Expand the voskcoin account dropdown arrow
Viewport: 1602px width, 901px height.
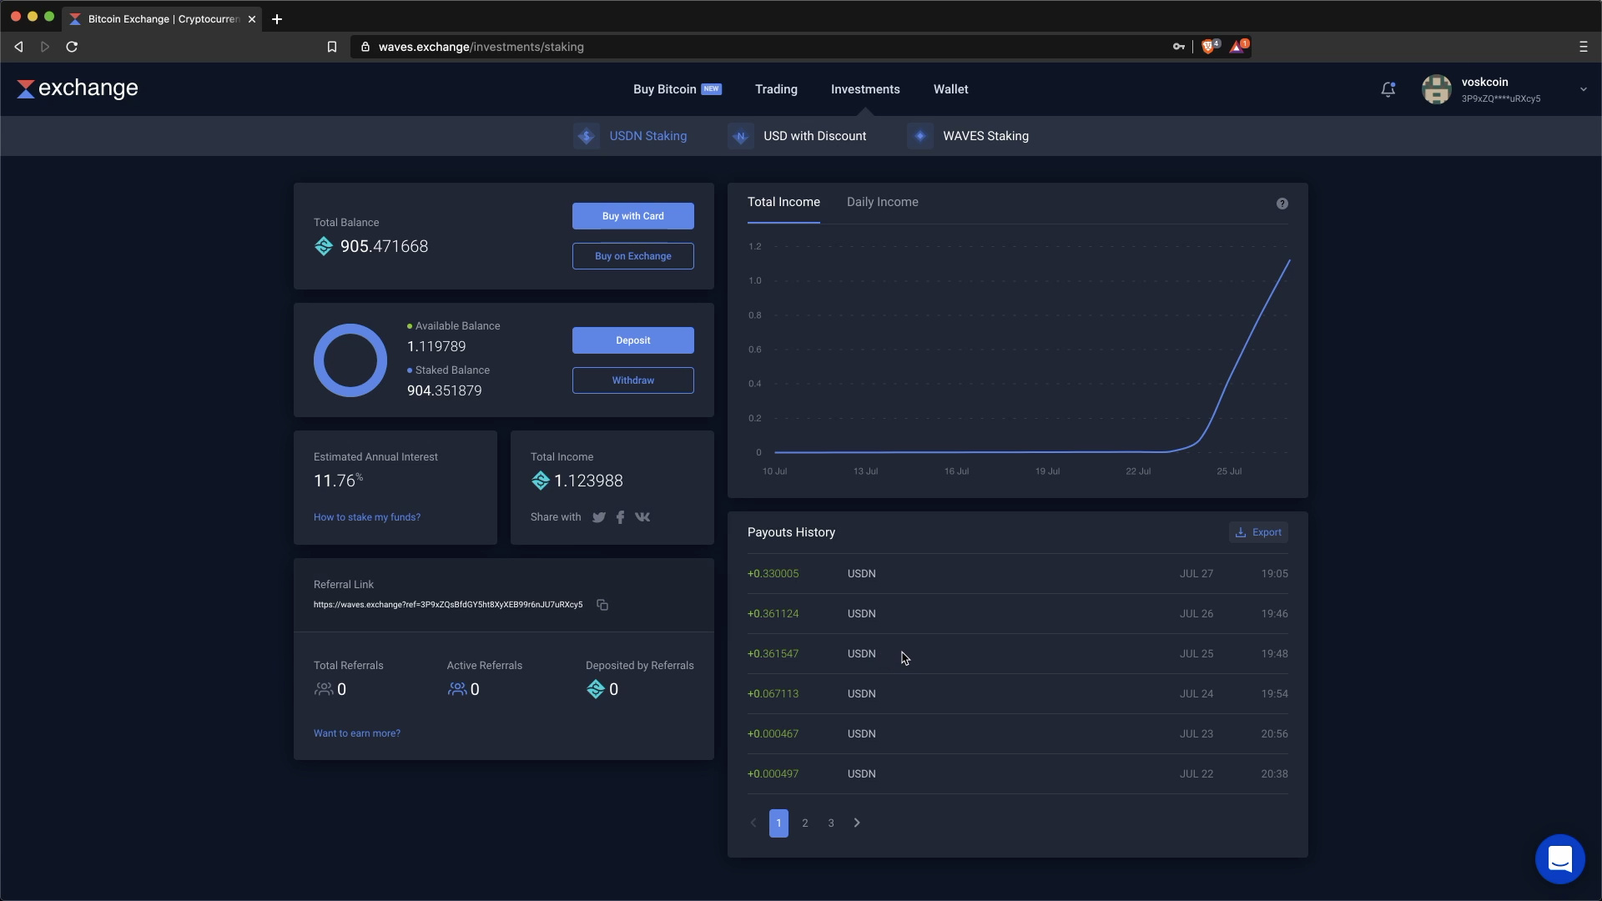pyautogui.click(x=1583, y=89)
